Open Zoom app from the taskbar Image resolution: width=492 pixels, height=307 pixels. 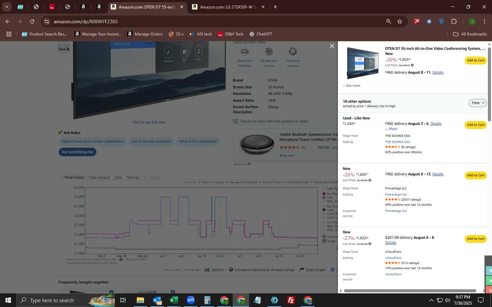click(x=191, y=300)
